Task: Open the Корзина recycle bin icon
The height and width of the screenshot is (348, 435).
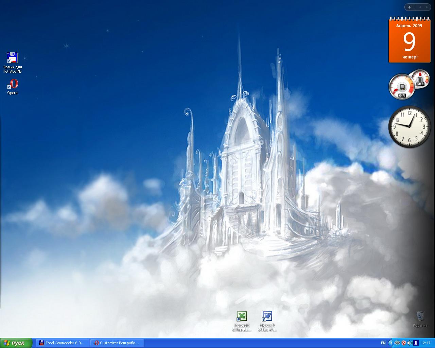Action: (420, 319)
